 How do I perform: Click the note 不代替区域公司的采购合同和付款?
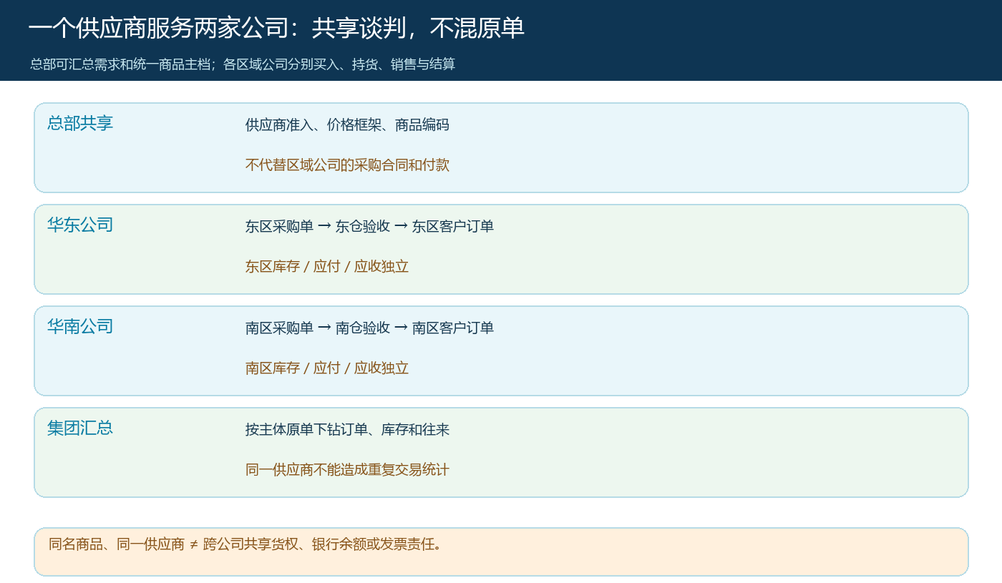347,165
